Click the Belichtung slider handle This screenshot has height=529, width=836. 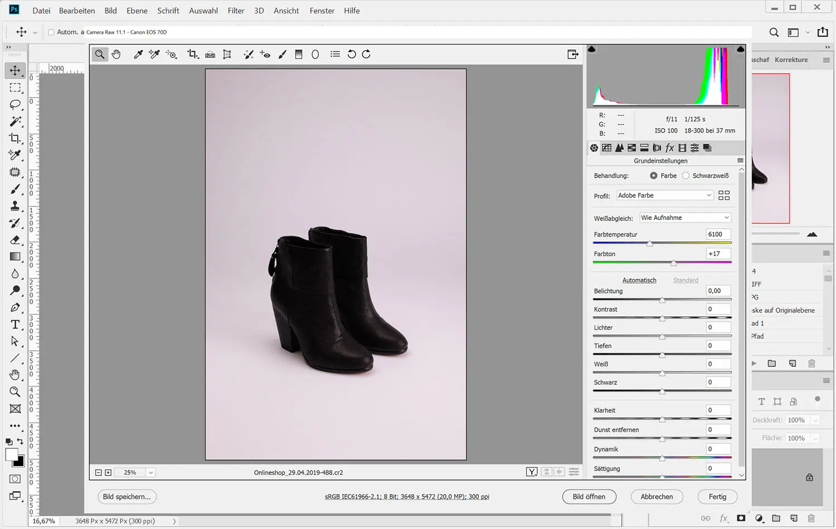pos(662,300)
